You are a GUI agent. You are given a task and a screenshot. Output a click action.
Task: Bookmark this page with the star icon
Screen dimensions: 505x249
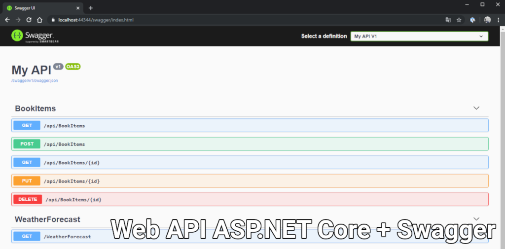459,20
